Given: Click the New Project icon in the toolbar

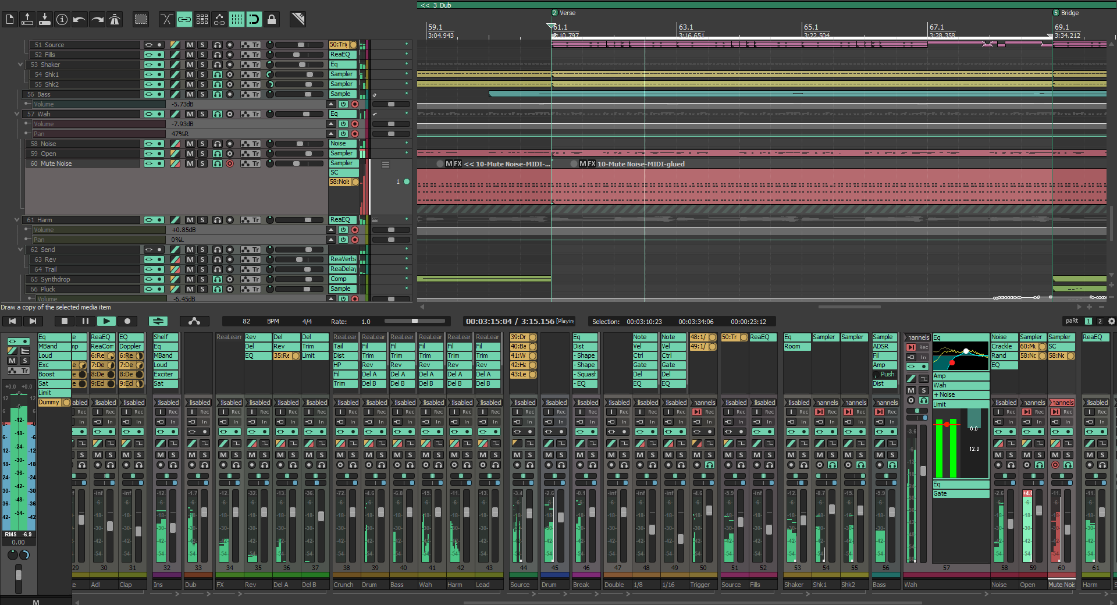Looking at the screenshot, I should [10, 19].
